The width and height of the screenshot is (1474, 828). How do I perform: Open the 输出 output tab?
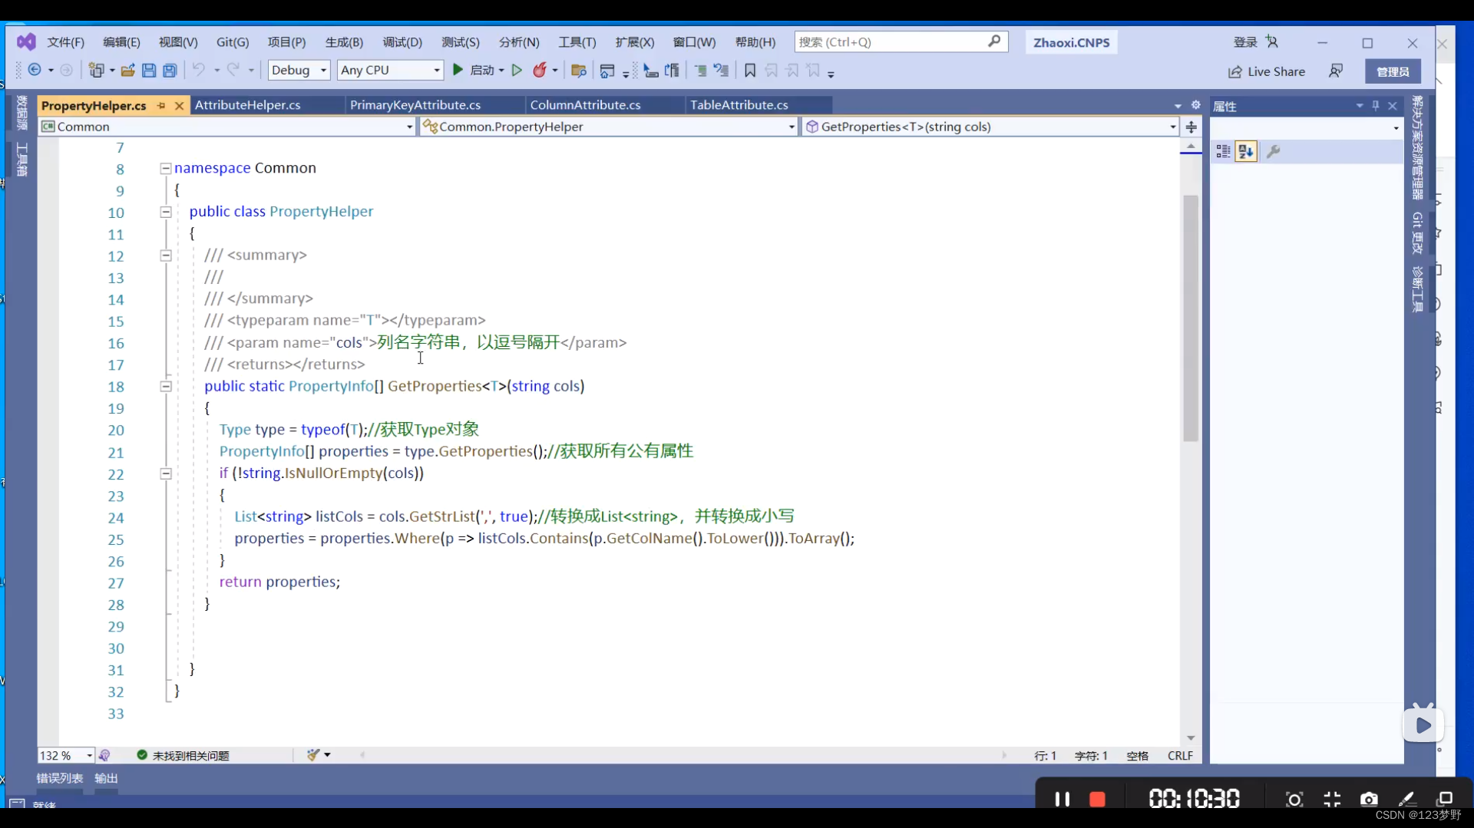[106, 778]
